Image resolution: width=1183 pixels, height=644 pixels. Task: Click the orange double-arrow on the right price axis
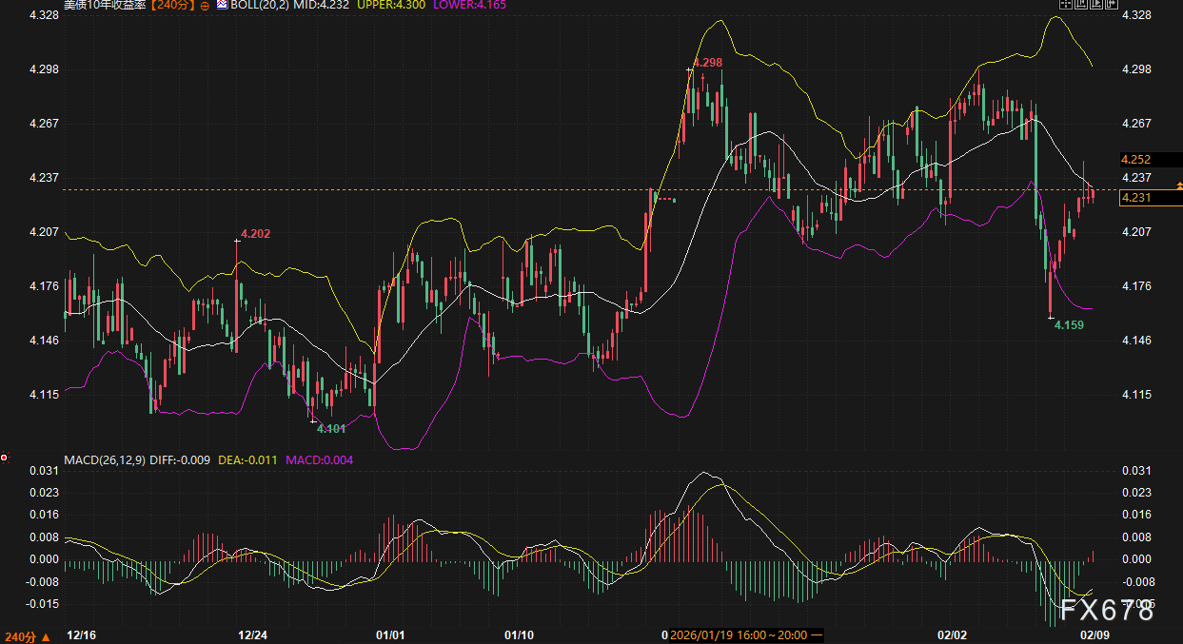click(x=1178, y=185)
